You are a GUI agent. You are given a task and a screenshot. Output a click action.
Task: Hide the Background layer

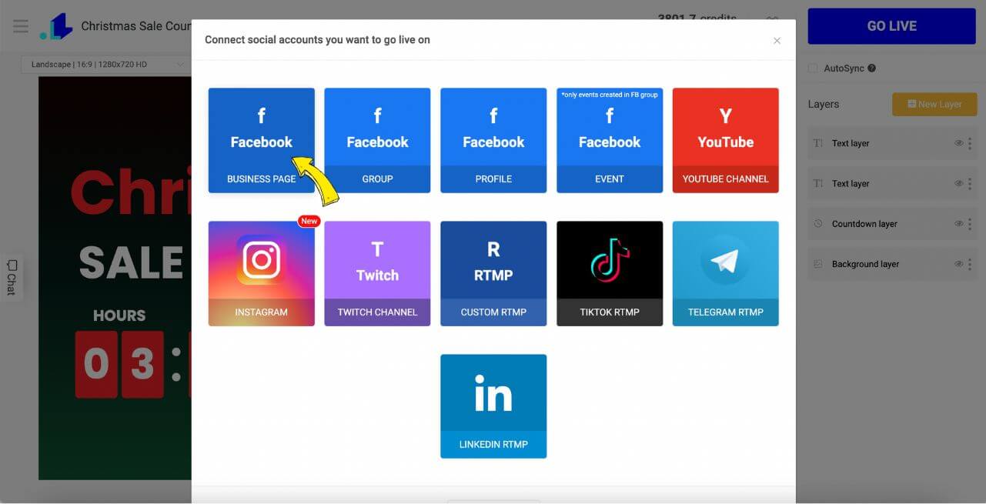tap(959, 264)
